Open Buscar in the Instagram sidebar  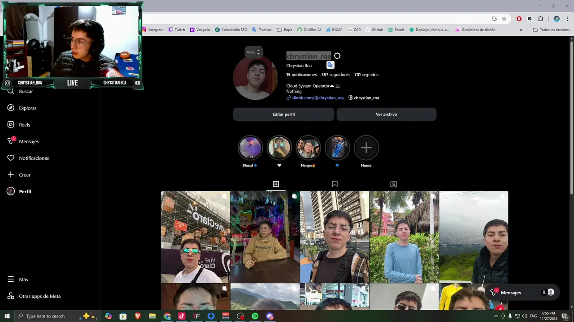(26, 91)
